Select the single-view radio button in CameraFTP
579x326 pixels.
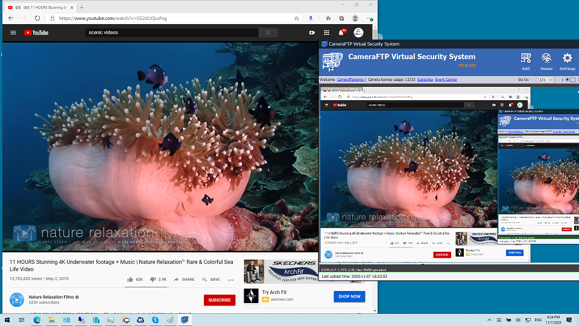coord(568,80)
